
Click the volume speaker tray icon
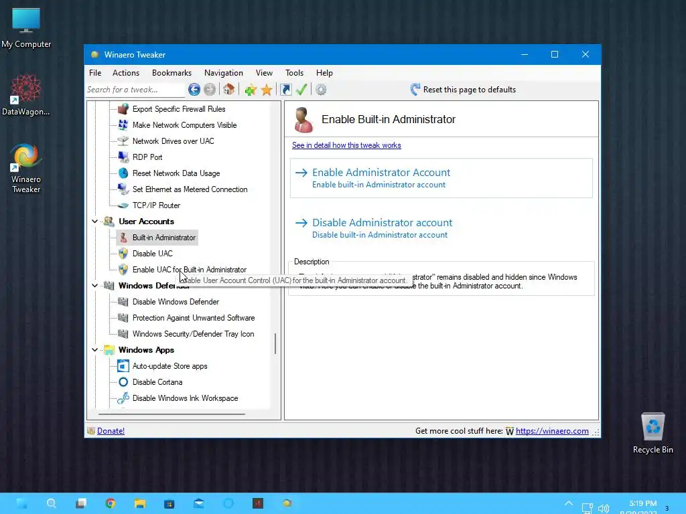(x=604, y=509)
